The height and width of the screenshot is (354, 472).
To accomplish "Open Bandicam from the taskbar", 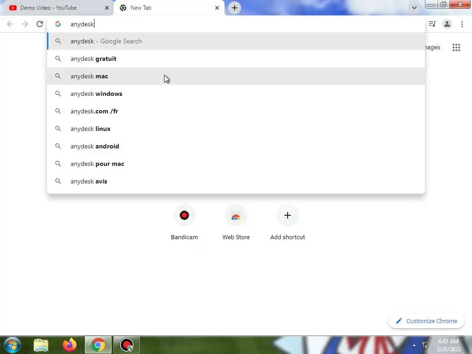I will 127,345.
